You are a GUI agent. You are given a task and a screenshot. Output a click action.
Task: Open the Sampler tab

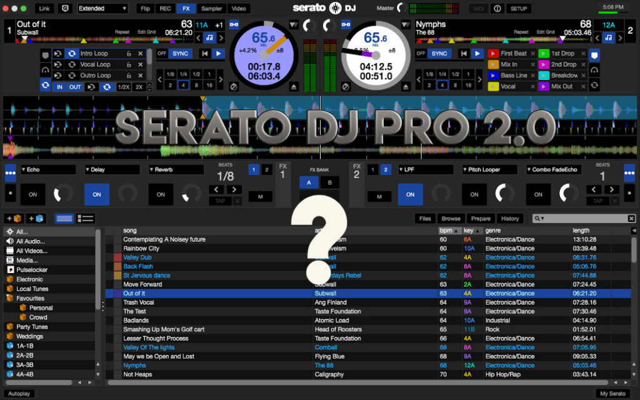point(211,8)
